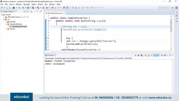Click the Save All toolbar icon

pos(10,8)
